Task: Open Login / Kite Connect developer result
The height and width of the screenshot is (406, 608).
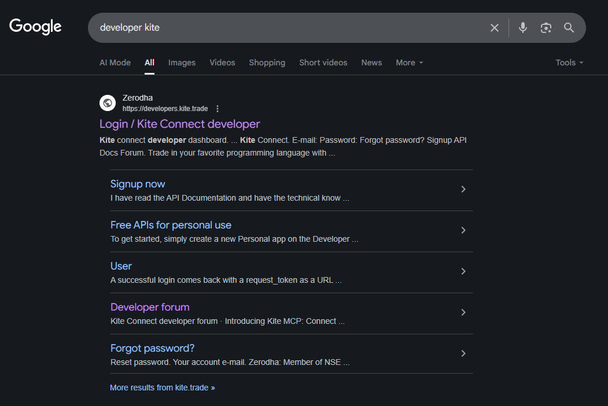Action: tap(179, 124)
